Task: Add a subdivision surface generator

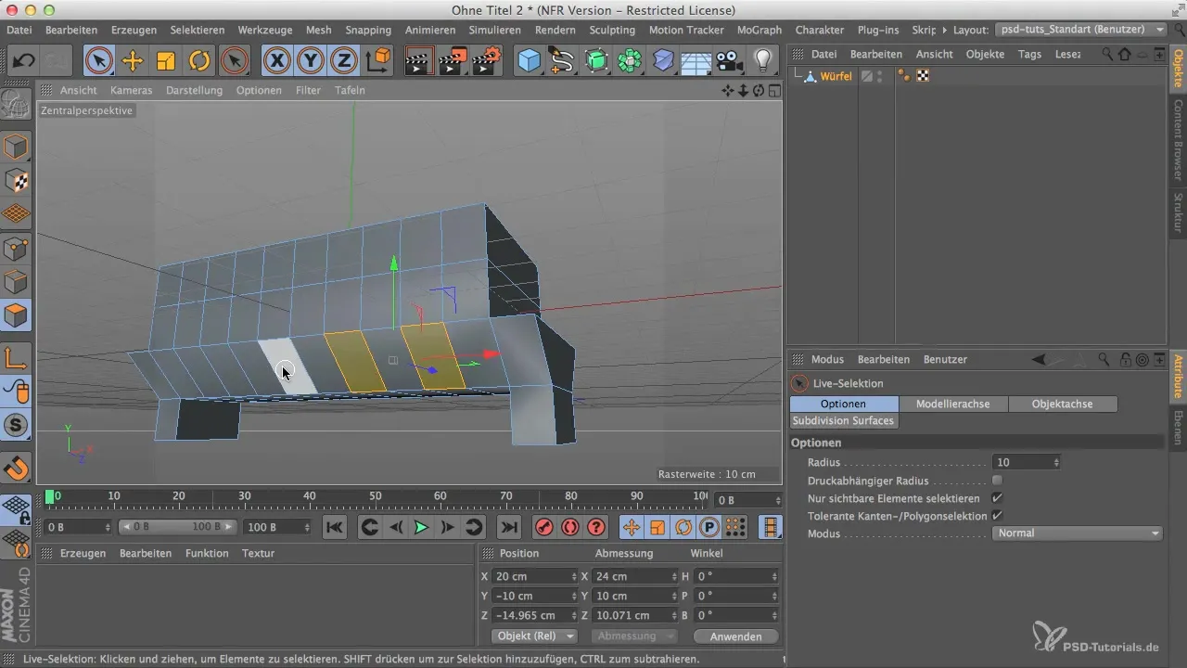Action: [595, 61]
